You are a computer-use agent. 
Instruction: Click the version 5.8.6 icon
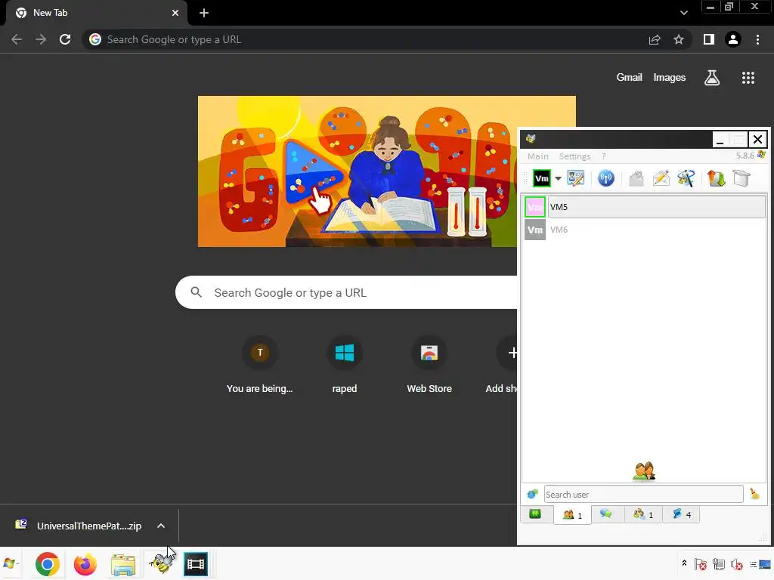762,155
